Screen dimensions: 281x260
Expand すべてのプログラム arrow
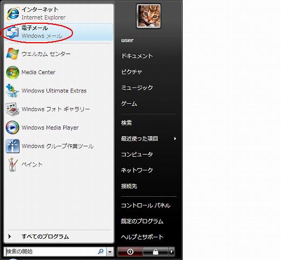pyautogui.click(x=10, y=236)
